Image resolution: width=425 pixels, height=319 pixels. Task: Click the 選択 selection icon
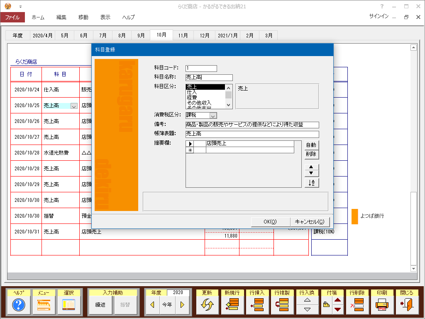tap(68, 305)
